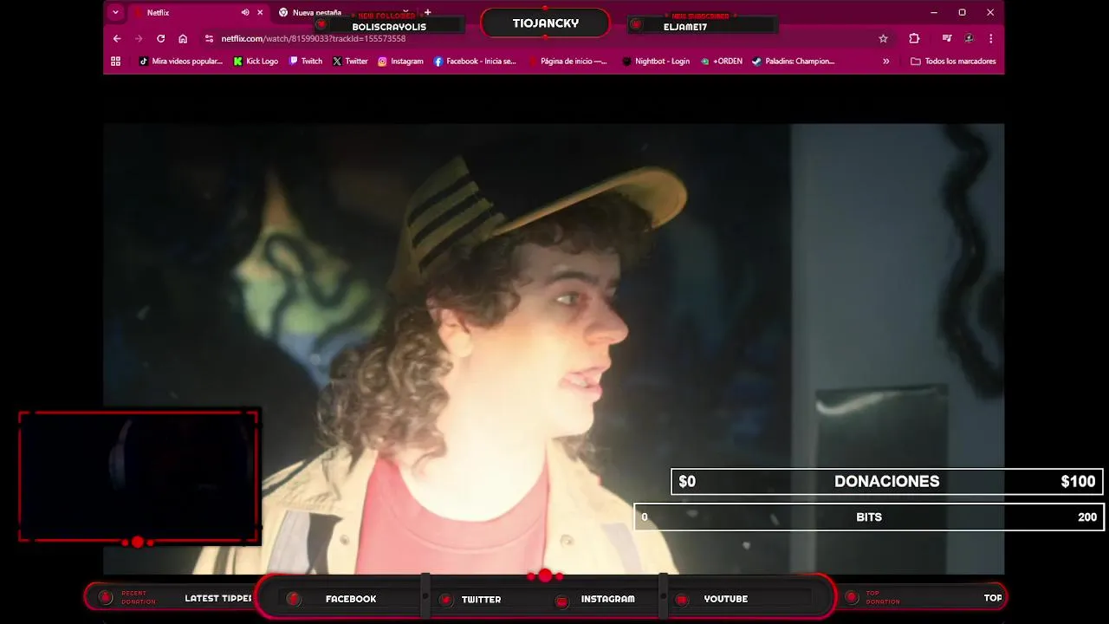This screenshot has width=1109, height=624.
Task: Open the Página de inicio bookmark
Action: pos(567,62)
